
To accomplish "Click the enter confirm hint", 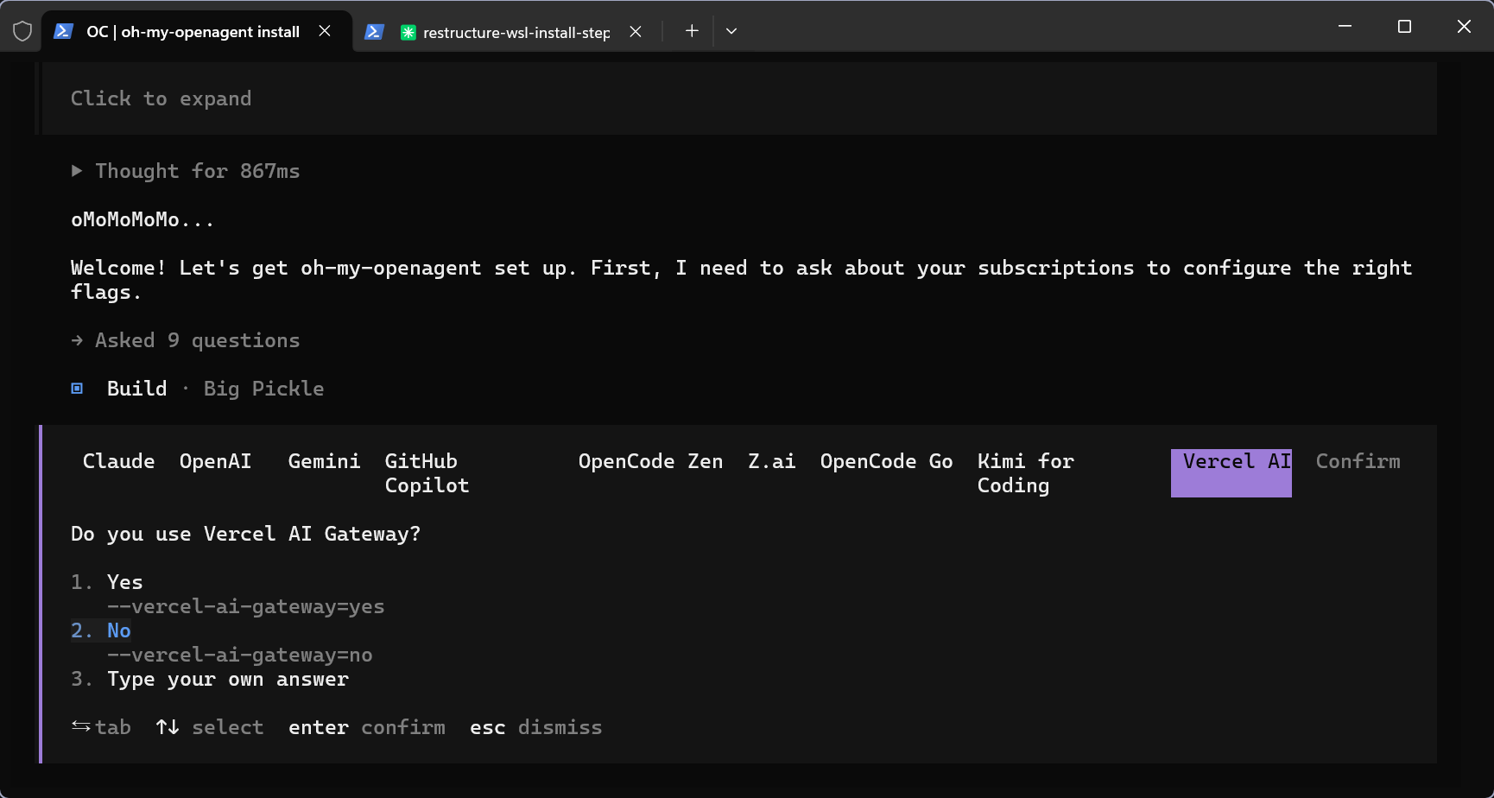I will tap(367, 727).
